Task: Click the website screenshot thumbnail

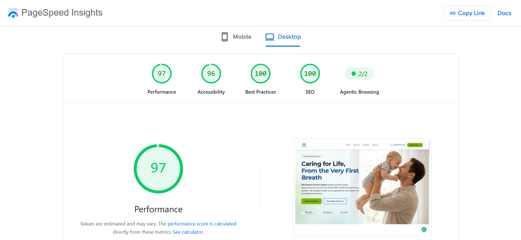Action: click(x=363, y=187)
